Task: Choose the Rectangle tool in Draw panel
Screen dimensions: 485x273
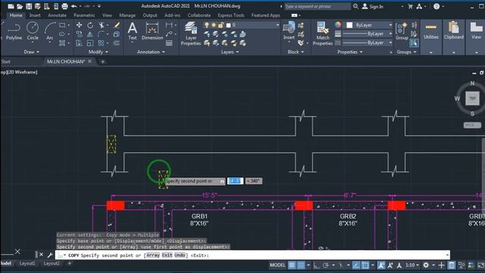Action: (x=62, y=25)
